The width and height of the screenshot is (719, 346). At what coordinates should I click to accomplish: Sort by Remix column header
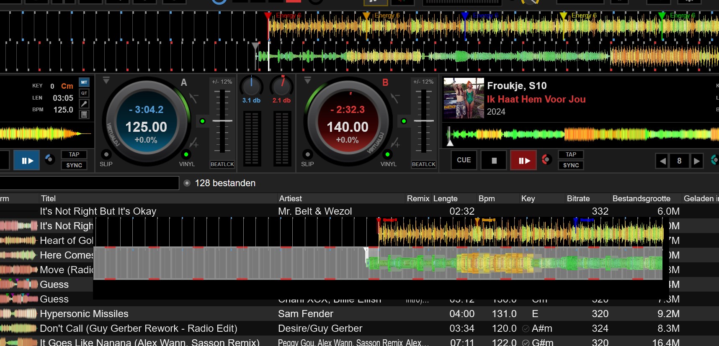(418, 198)
